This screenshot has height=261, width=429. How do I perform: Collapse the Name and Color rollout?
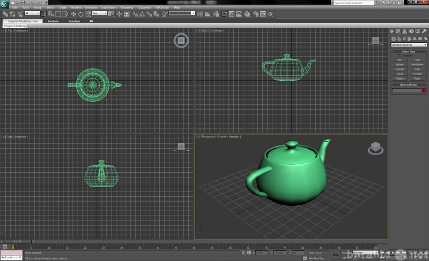click(x=408, y=85)
